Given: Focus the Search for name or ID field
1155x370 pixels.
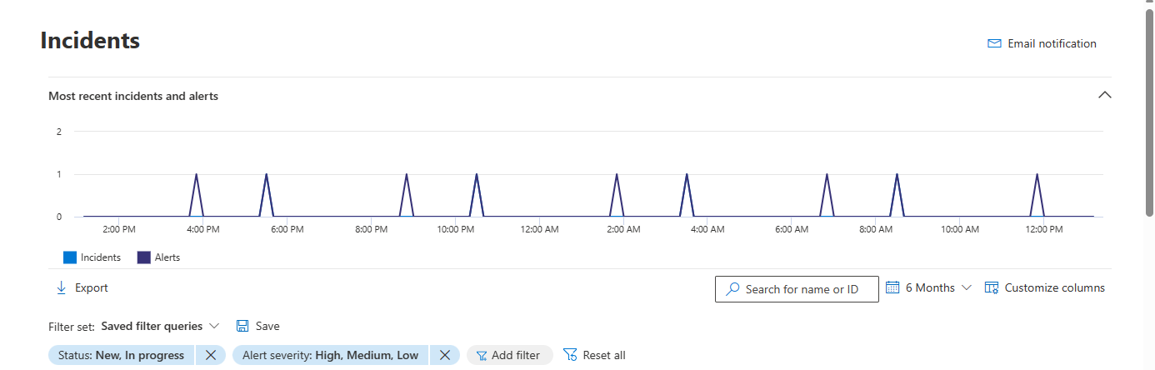Looking at the screenshot, I should pyautogui.click(x=797, y=289).
